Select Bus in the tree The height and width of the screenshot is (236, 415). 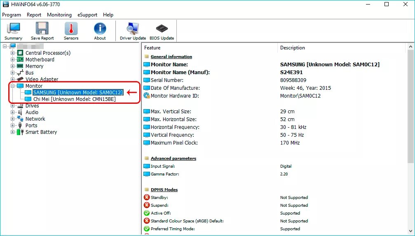[x=29, y=73]
